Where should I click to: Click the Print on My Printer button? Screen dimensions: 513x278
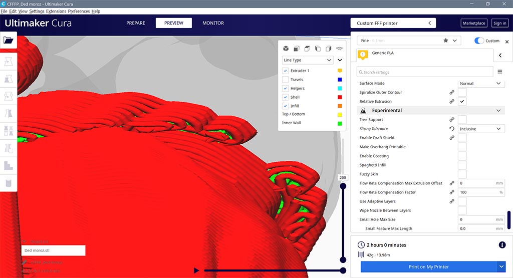(429, 267)
